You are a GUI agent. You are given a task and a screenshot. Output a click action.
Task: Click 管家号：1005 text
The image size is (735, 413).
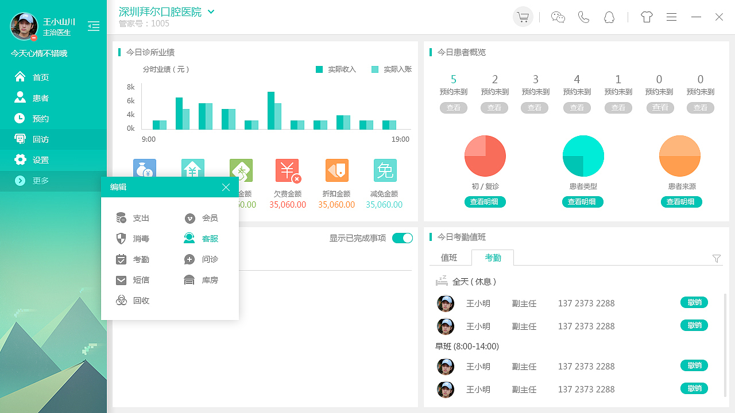click(144, 24)
